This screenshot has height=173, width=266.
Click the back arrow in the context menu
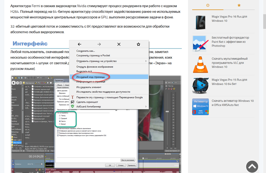(x=79, y=44)
